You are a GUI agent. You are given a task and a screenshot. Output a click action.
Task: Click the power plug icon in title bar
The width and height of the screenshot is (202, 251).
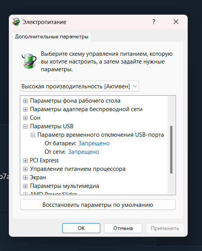16,22
